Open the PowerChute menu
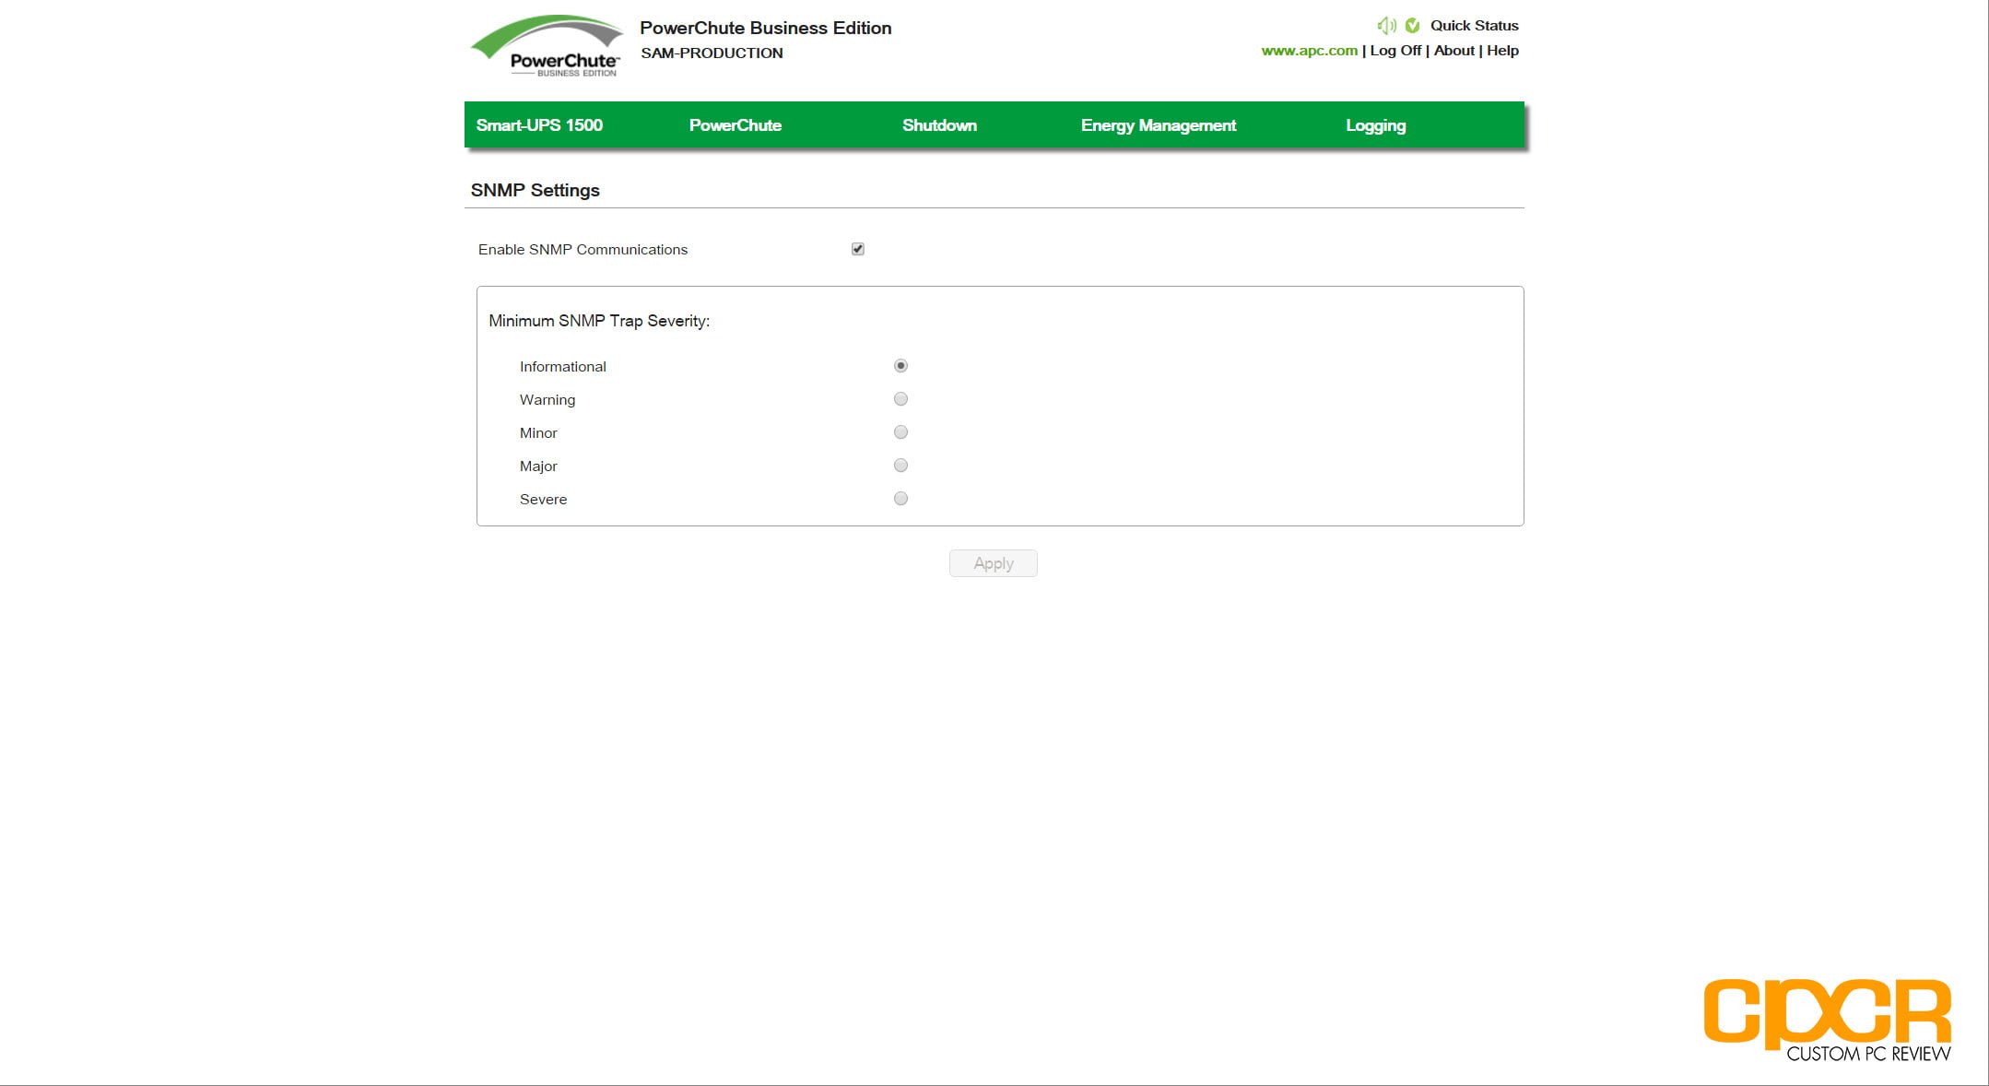Image resolution: width=1989 pixels, height=1086 pixels. pos(735,125)
